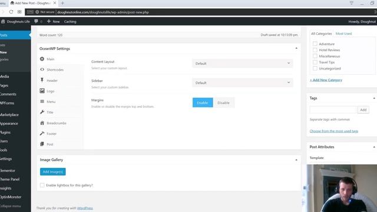Viewport: 377px width, 212px height.
Task: Check the Adventure category
Action: 315,44
